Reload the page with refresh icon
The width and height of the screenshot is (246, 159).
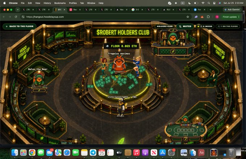point(16,17)
